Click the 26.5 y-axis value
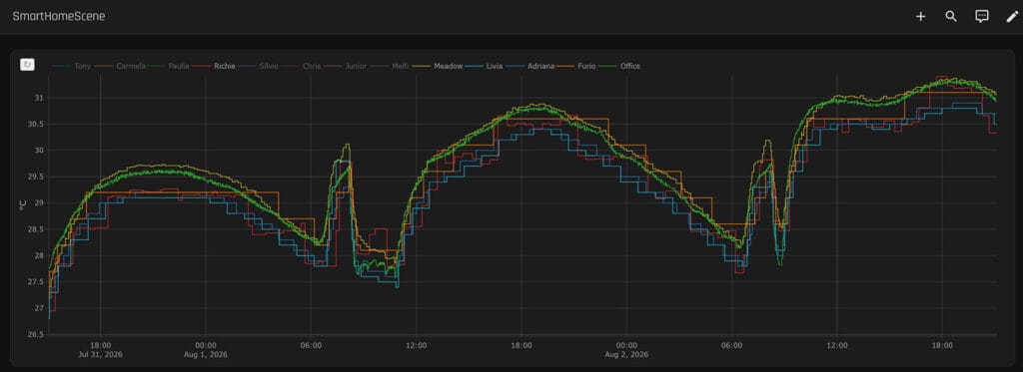 pos(35,334)
